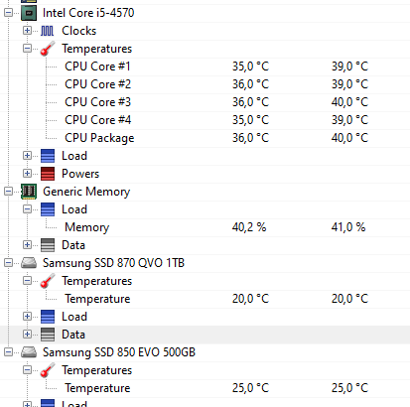
Task: Select the Memory load row
Action: click(205, 227)
